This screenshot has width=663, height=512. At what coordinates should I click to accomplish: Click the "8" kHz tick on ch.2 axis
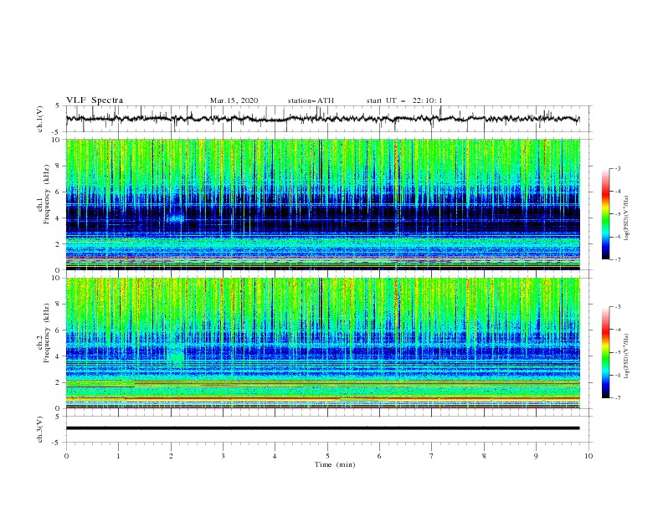59,305
